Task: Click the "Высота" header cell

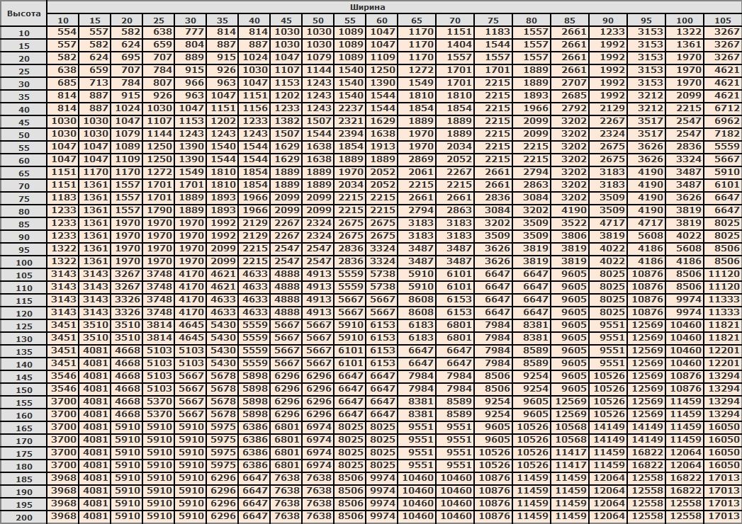Action: 24,13
